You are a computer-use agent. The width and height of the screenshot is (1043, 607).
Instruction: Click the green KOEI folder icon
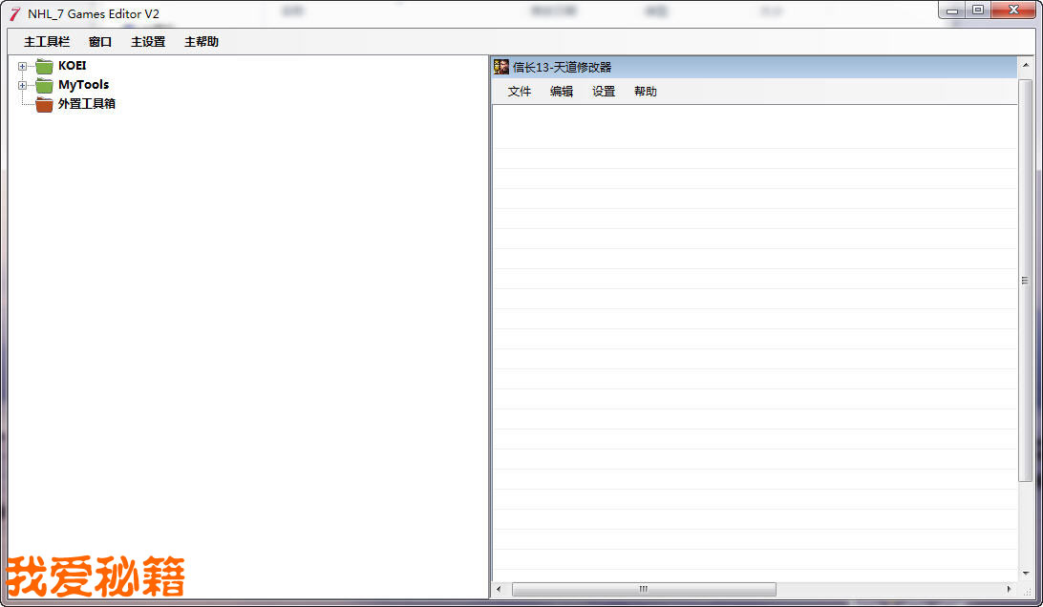pos(44,67)
